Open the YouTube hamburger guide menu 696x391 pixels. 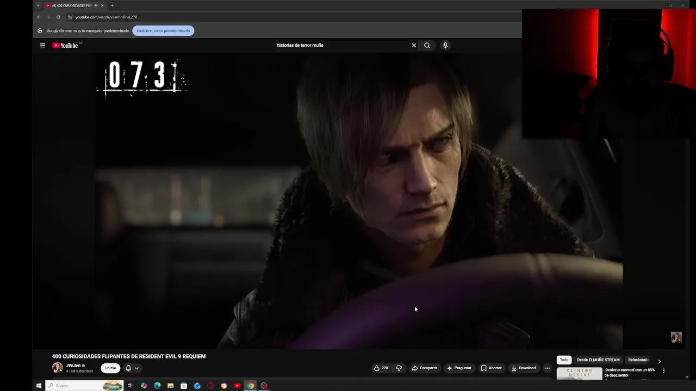click(42, 46)
